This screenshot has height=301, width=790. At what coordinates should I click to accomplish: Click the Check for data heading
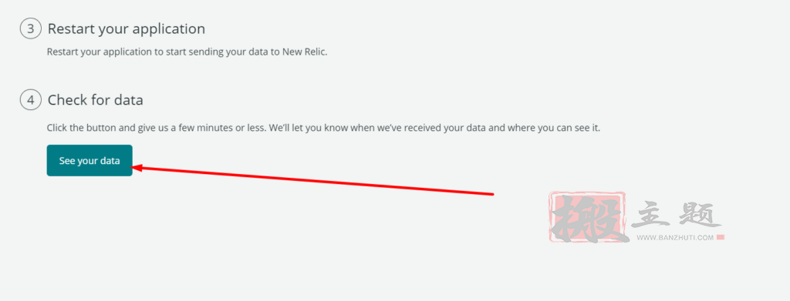[95, 100]
